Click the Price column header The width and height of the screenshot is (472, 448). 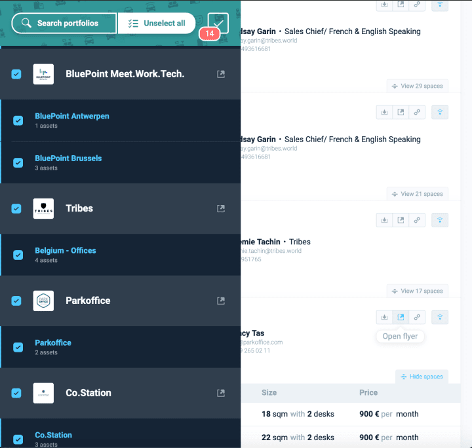[x=368, y=393]
